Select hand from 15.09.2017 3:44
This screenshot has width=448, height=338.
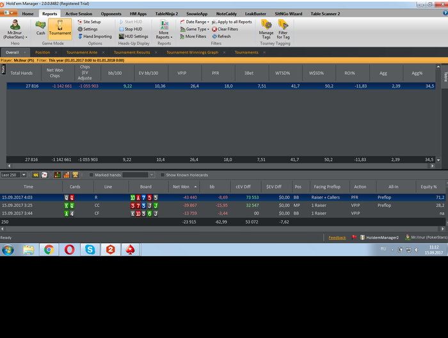pyautogui.click(x=223, y=213)
